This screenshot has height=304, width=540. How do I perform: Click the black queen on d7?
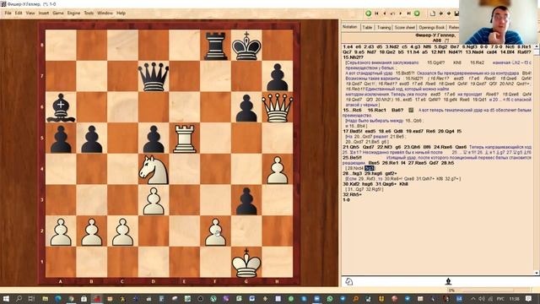(154, 77)
